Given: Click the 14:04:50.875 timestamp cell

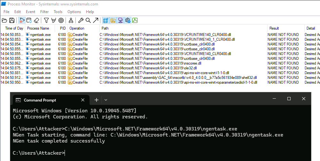Looking at the screenshot, I should (12, 68).
